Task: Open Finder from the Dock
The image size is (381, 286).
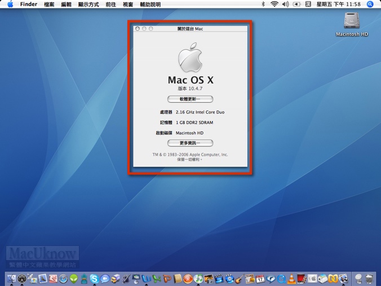Action: click(x=11, y=279)
